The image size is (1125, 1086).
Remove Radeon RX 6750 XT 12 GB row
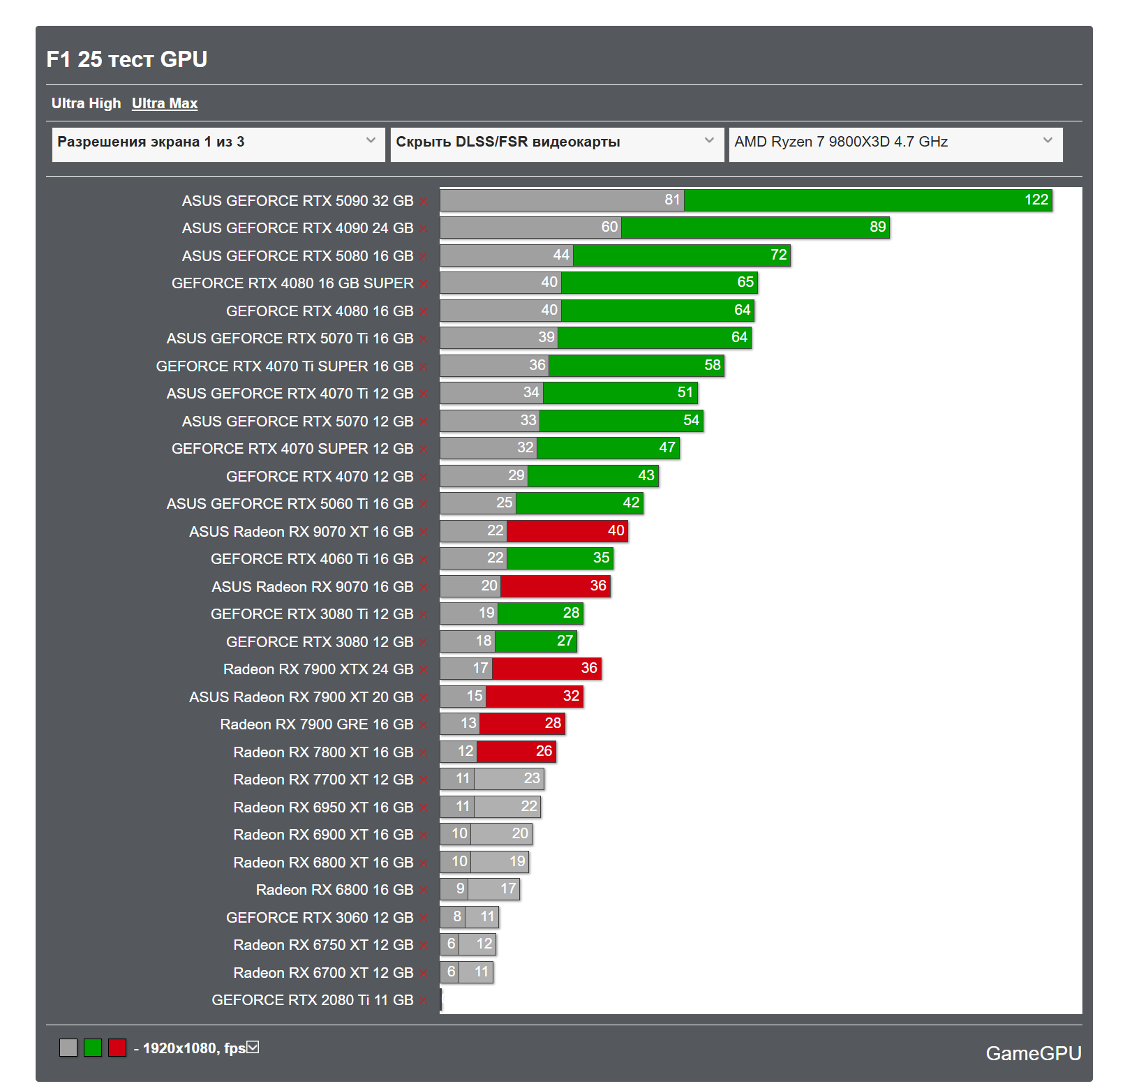(424, 946)
